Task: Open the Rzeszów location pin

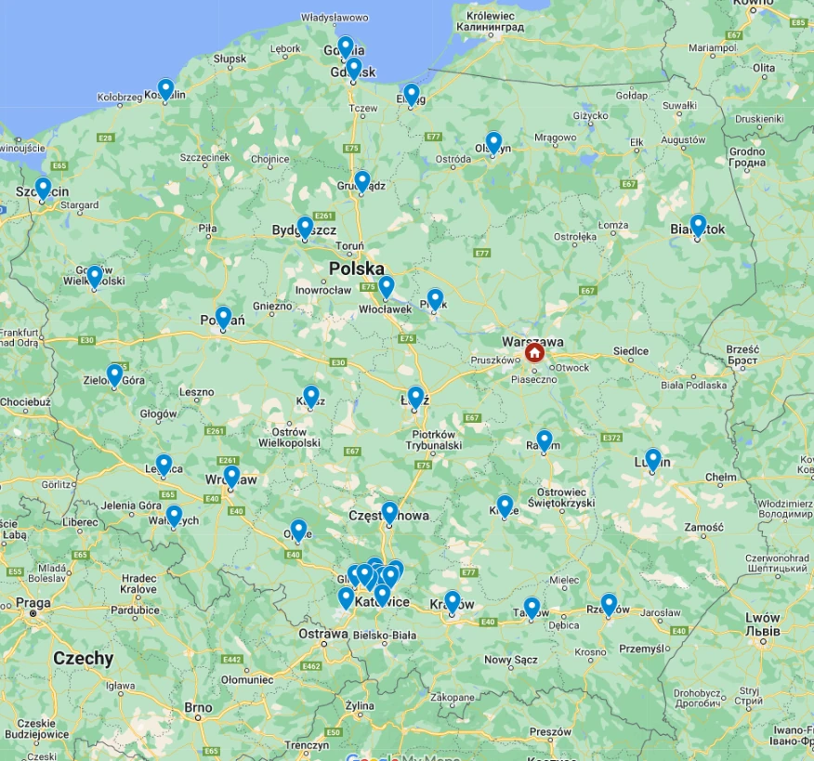Action: coord(609,604)
